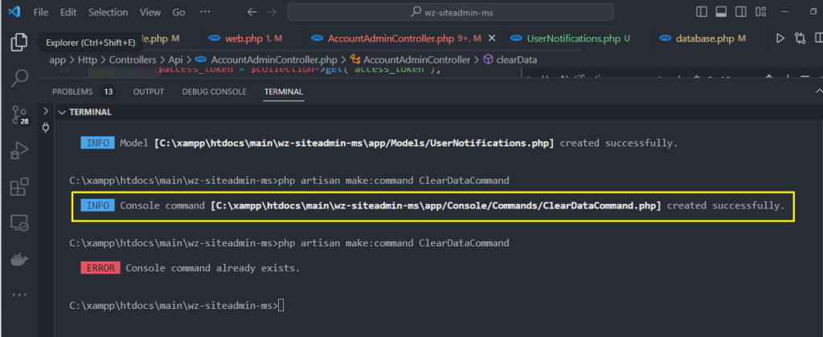Image resolution: width=823 pixels, height=337 pixels.
Task: Open the Docker view in activity bar
Action: pos(19,259)
